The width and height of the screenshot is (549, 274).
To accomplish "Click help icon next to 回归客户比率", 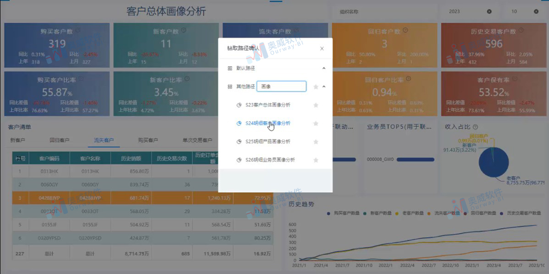I will pyautogui.click(x=409, y=79).
